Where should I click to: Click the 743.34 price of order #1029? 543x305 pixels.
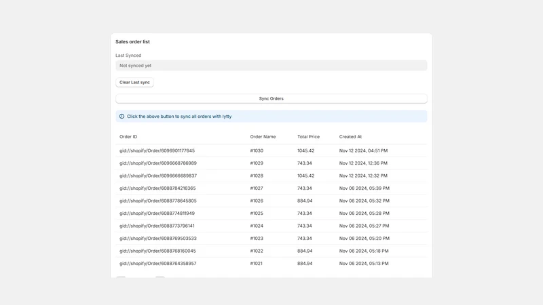point(304,163)
